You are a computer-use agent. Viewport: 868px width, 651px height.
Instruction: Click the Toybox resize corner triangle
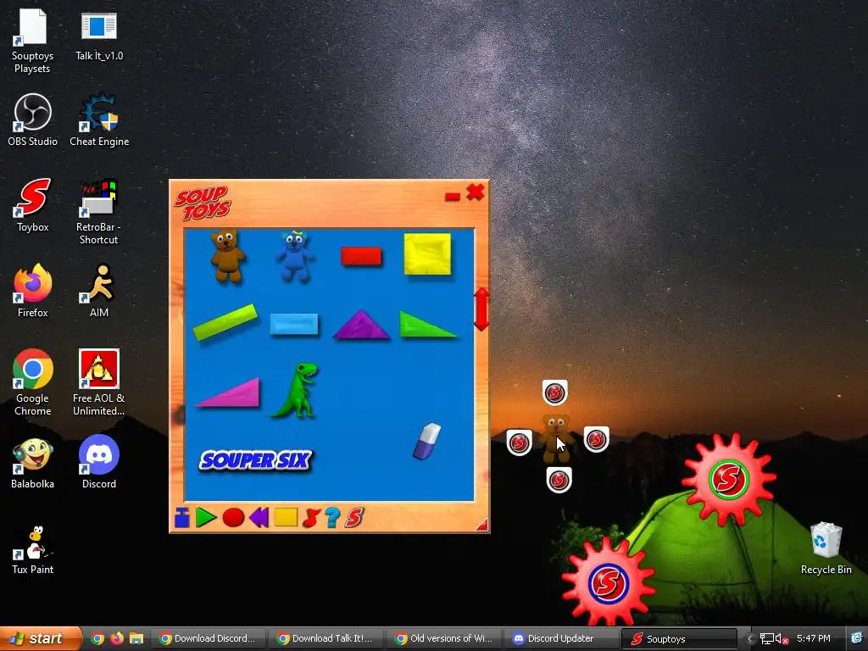[482, 525]
